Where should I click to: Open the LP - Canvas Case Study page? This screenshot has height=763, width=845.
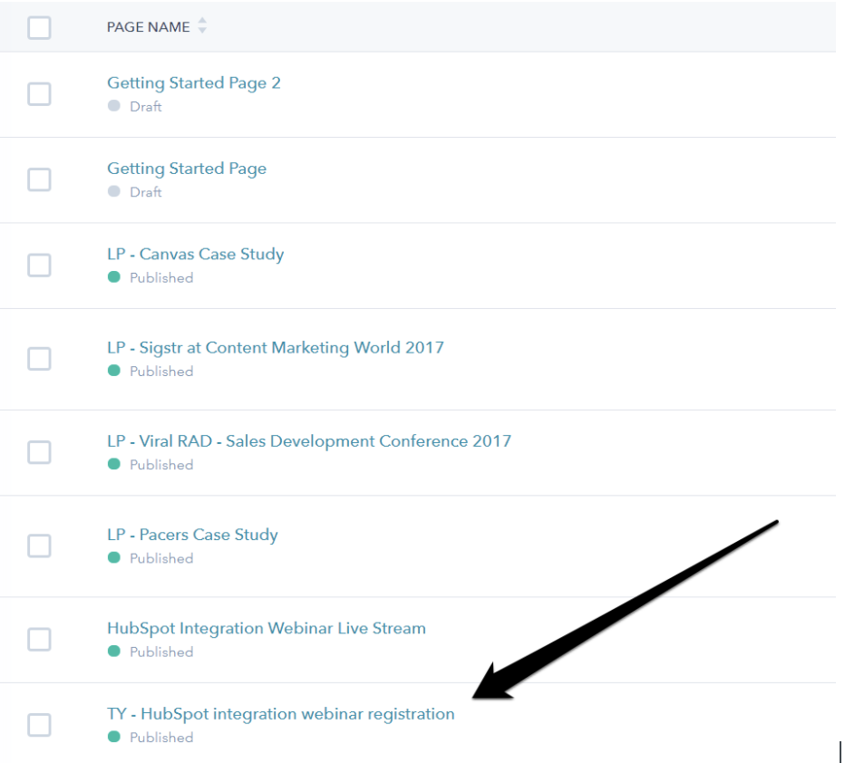coord(196,254)
